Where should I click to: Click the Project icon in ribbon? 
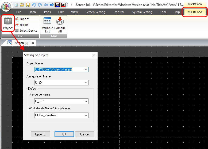coord(8,23)
